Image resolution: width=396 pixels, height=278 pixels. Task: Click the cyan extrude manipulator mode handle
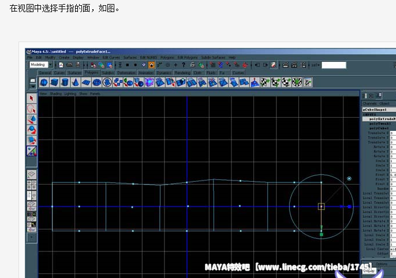click(x=349, y=179)
